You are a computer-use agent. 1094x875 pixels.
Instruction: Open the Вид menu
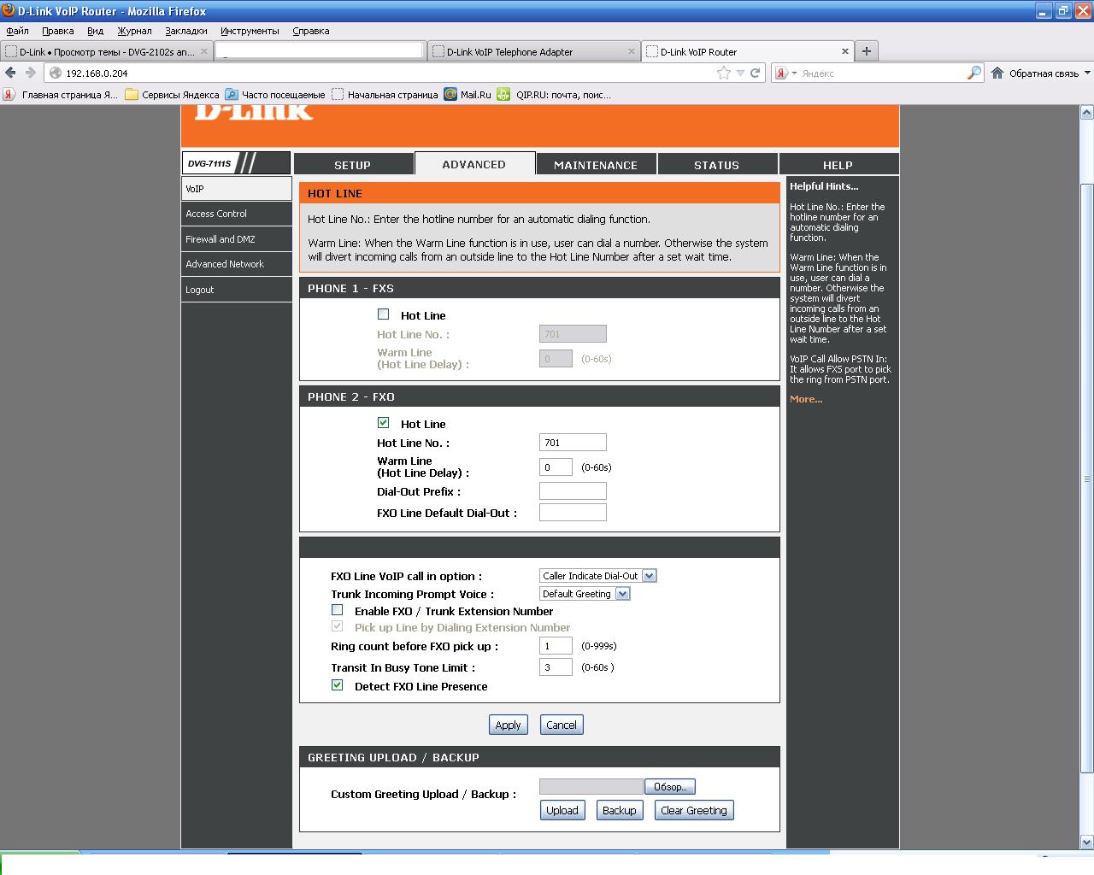tap(95, 31)
